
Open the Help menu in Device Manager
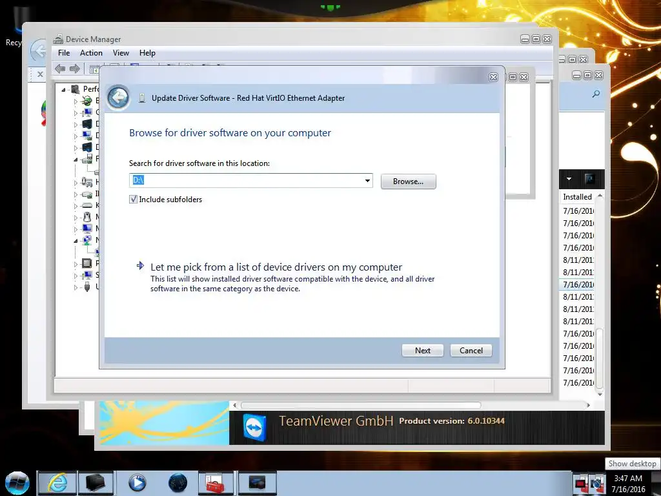(x=147, y=53)
